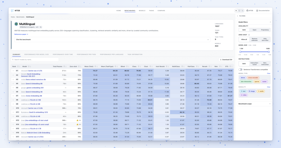Select Proprietary availability option

(265, 30)
